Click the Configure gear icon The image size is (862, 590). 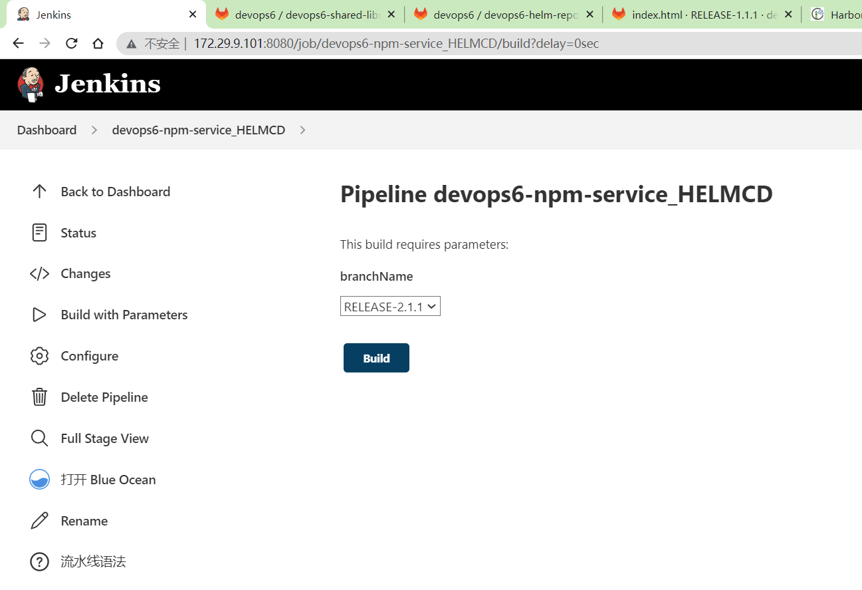click(39, 357)
